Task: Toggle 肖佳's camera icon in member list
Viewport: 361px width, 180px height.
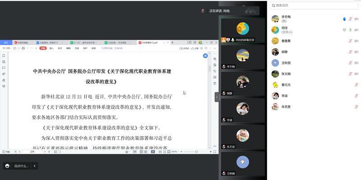Action: (x=356, y=30)
